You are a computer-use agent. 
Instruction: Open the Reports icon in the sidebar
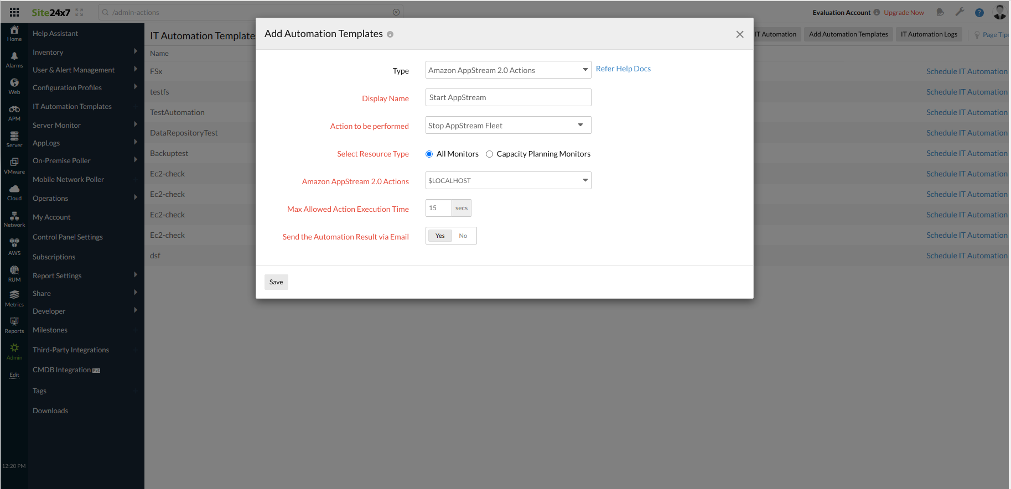tap(14, 325)
